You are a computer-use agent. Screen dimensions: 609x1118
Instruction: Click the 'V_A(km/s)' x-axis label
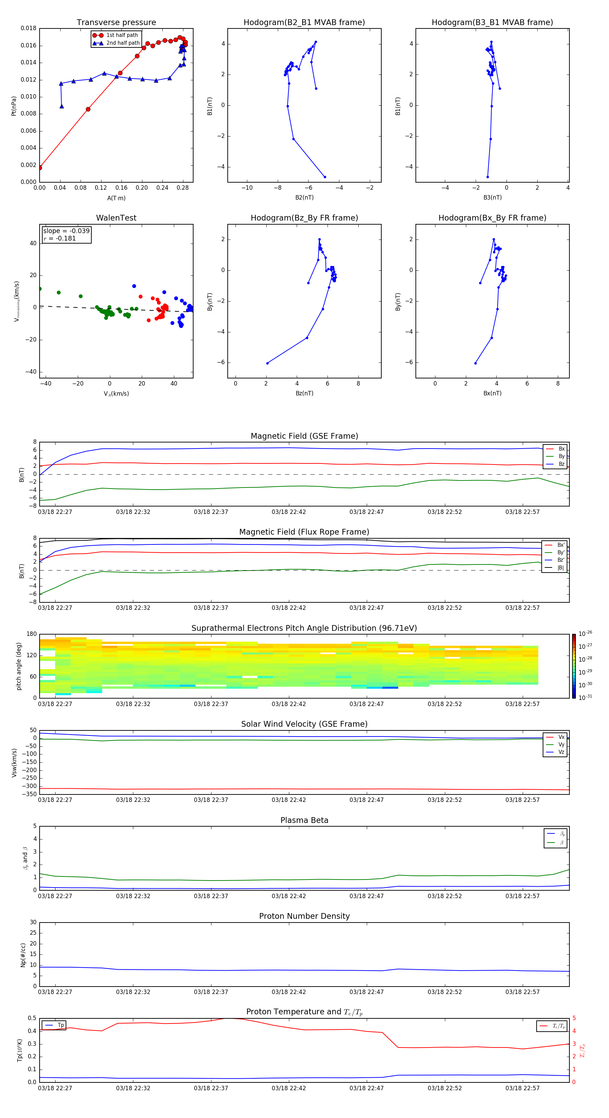click(116, 394)
